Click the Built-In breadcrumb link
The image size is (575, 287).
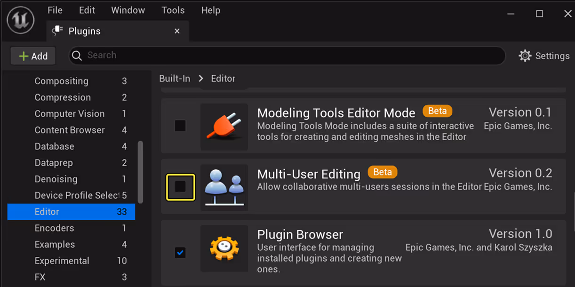[x=175, y=79]
